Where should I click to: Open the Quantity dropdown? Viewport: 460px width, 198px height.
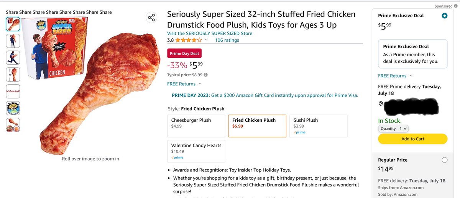point(394,129)
